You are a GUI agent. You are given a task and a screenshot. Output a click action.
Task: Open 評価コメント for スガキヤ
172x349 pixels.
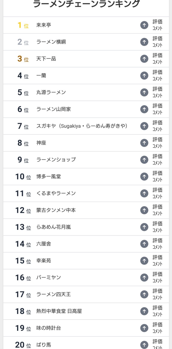157,126
